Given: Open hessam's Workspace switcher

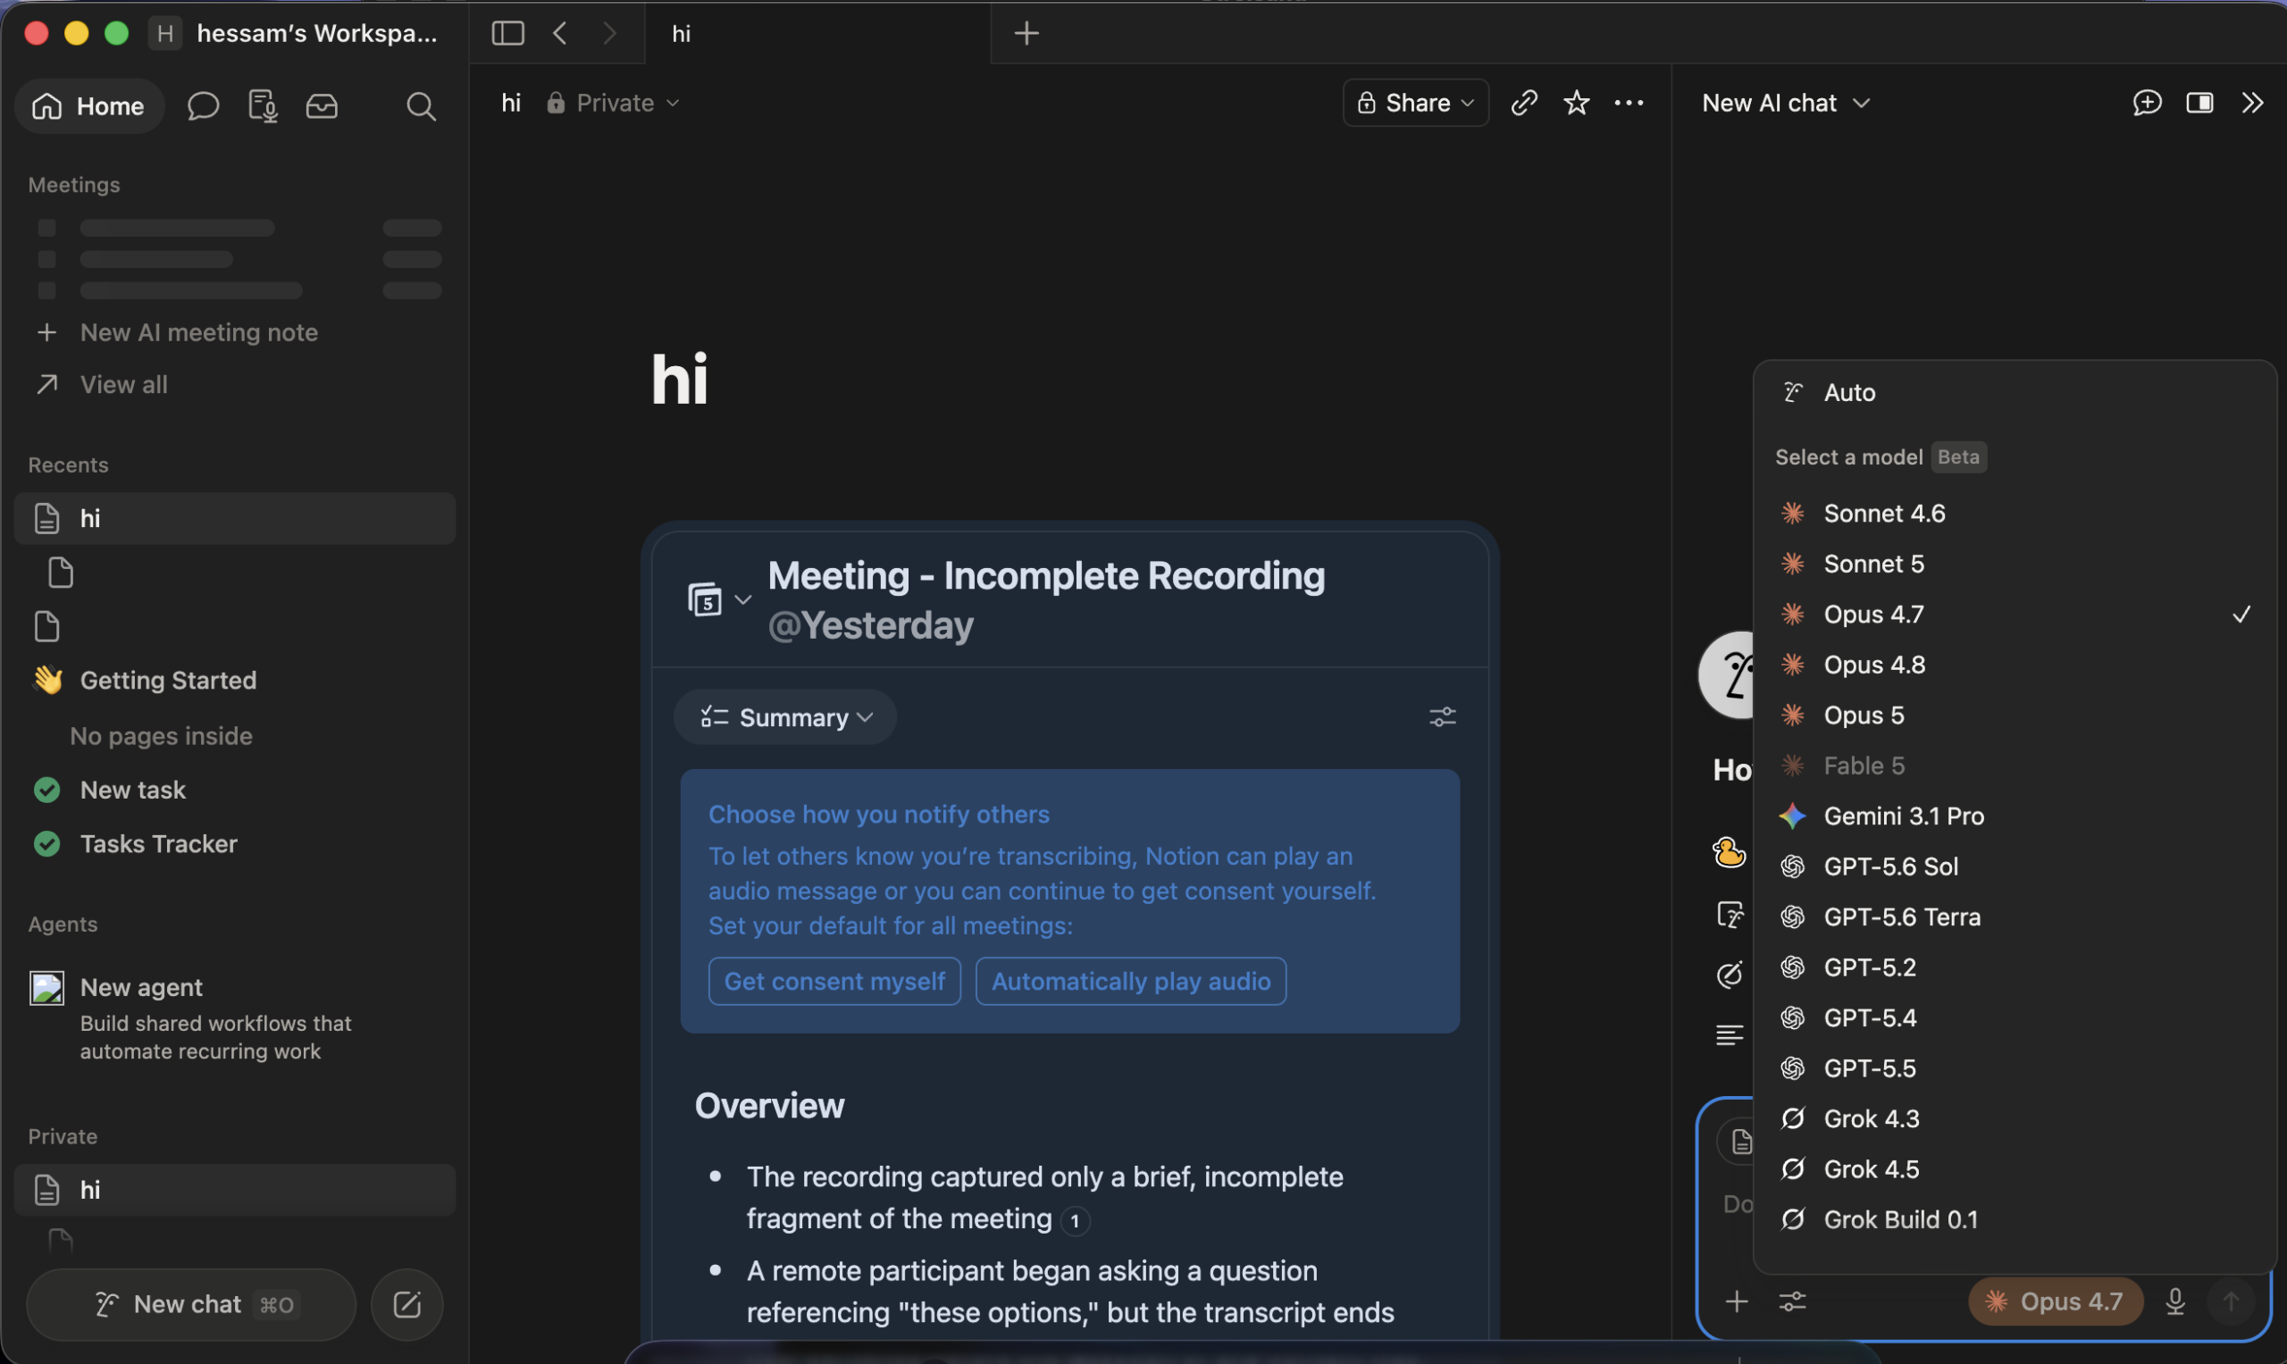Looking at the screenshot, I should (x=294, y=34).
